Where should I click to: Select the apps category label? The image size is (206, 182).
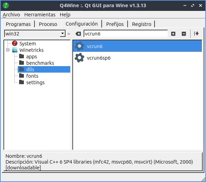tap(31, 57)
